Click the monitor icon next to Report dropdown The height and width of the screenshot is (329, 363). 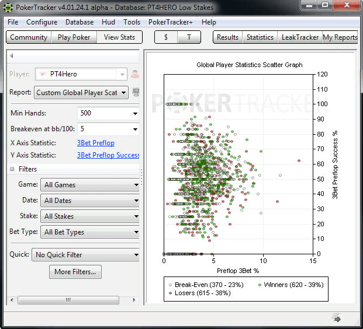click(x=136, y=92)
